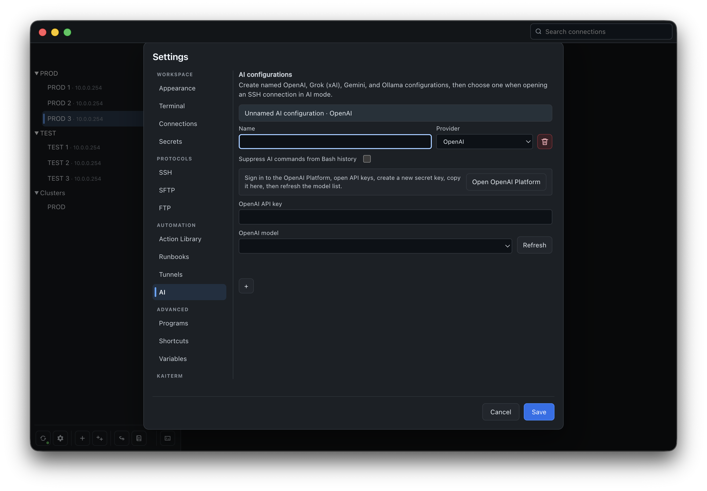Collapse the Clusters group triangle
The image size is (707, 491).
click(37, 193)
